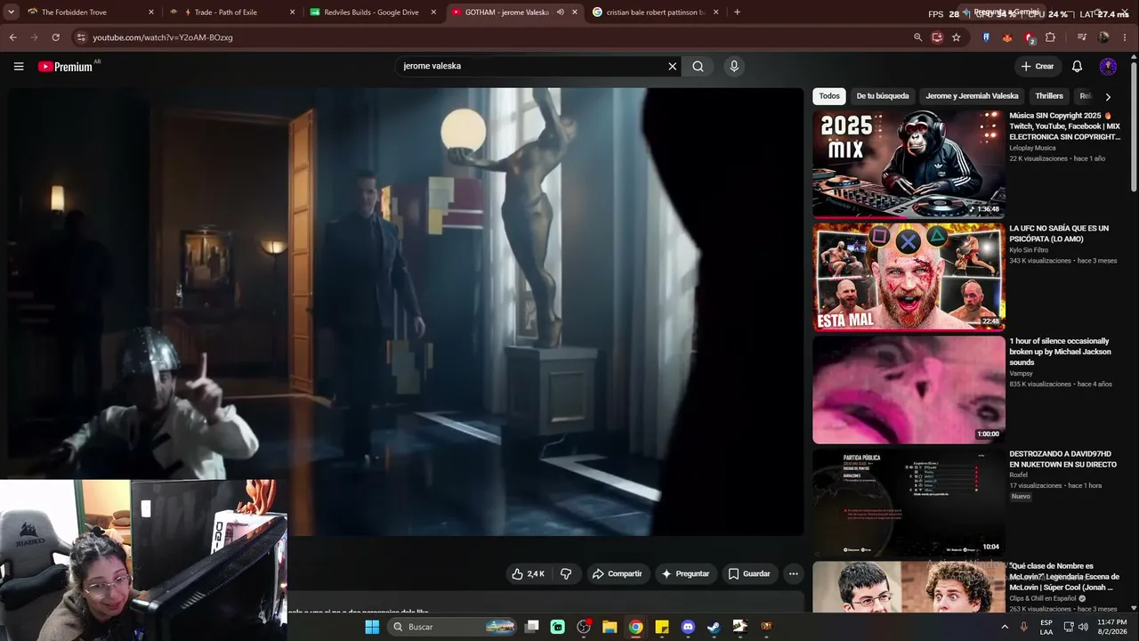Share the video via Compartir
The width and height of the screenshot is (1139, 641).
(x=617, y=574)
